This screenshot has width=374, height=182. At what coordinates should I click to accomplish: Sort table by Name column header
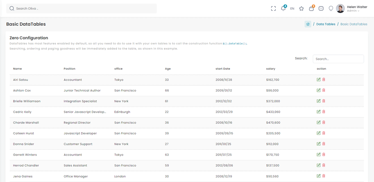point(17,69)
